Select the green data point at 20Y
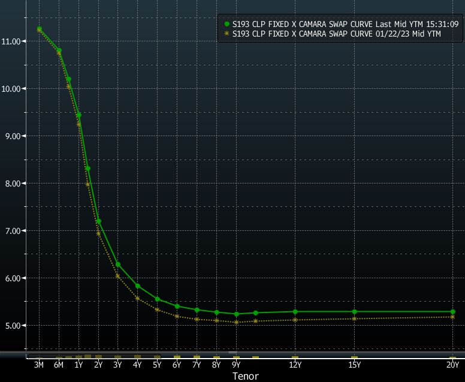Image resolution: width=465 pixels, height=382 pixels. pos(452,312)
